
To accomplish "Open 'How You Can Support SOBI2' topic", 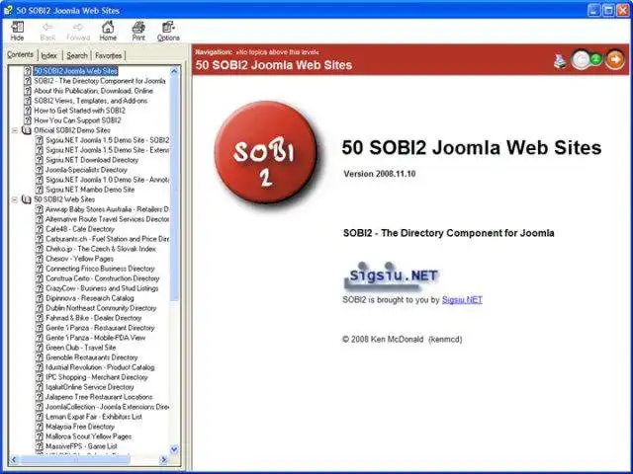I will point(77,120).
